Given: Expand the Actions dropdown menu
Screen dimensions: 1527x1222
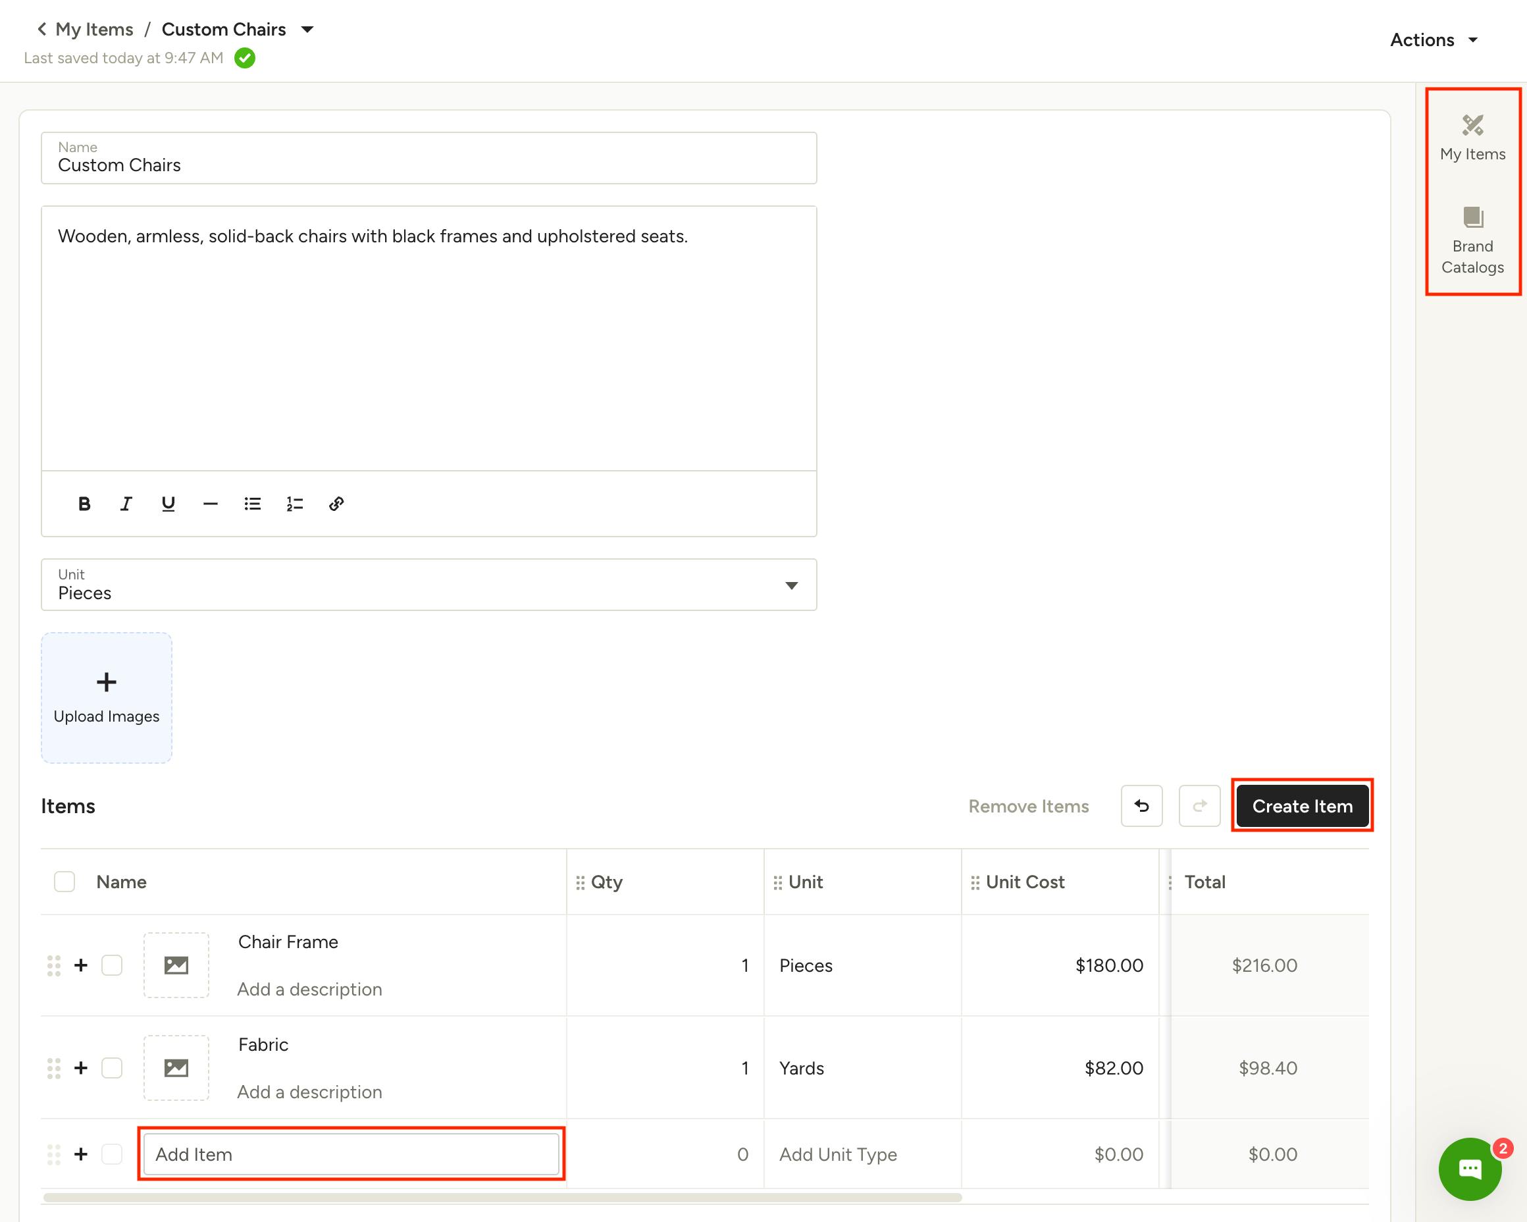Looking at the screenshot, I should (x=1433, y=40).
